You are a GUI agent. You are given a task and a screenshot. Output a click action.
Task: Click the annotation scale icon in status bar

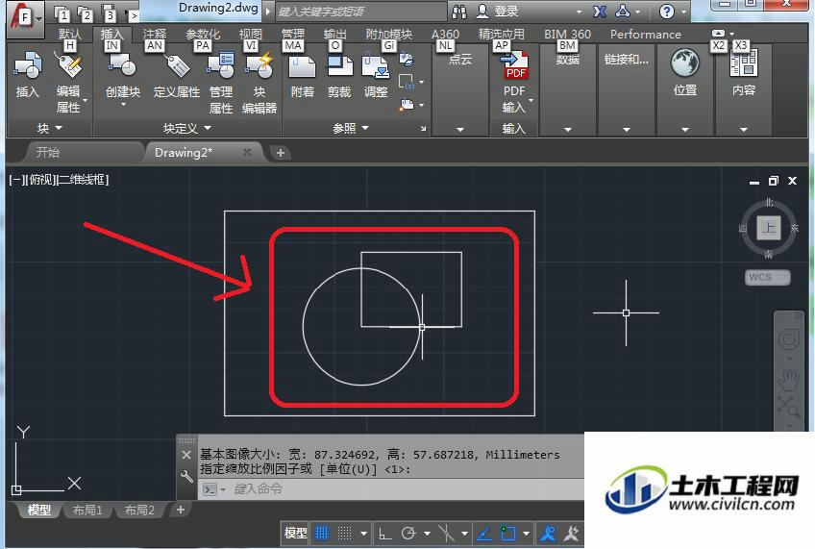[548, 533]
